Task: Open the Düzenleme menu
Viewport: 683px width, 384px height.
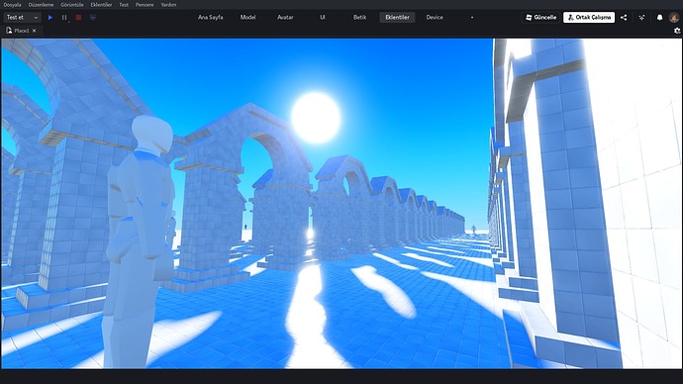Action: pyautogui.click(x=41, y=5)
